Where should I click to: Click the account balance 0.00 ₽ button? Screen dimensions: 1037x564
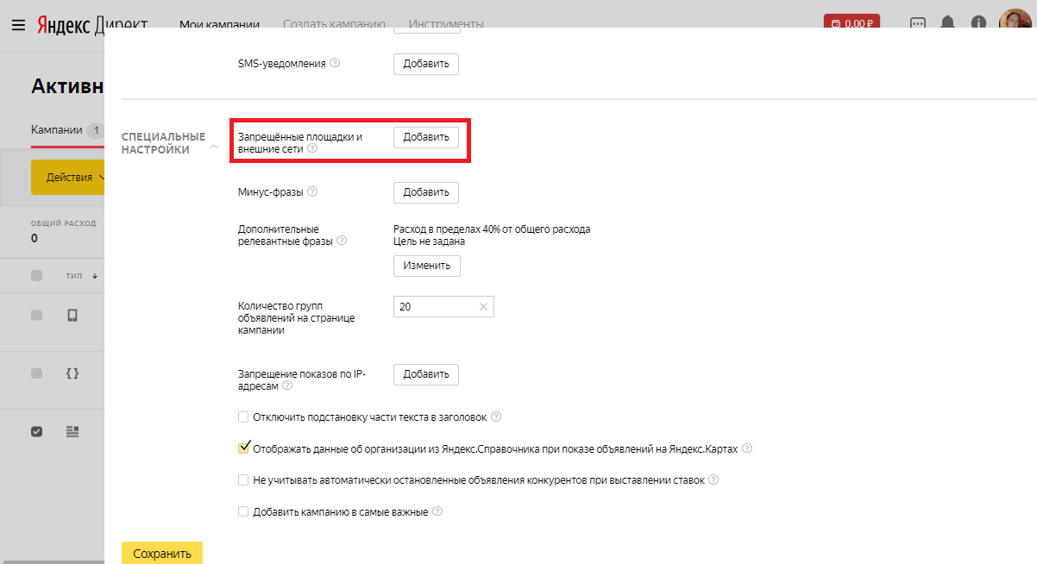pos(852,23)
